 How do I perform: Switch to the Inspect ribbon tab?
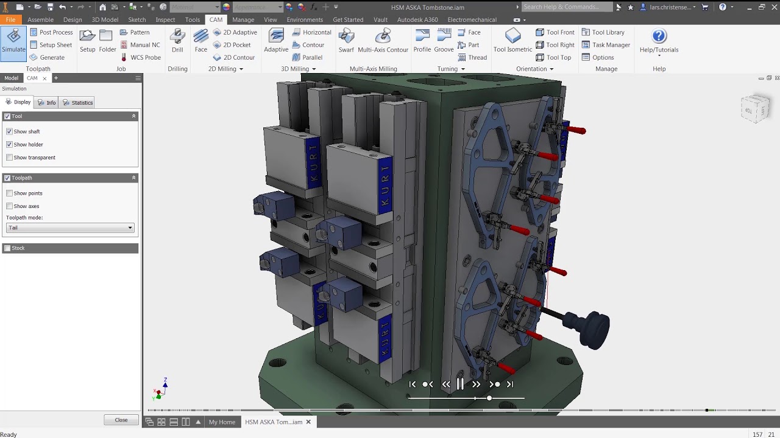[165, 19]
